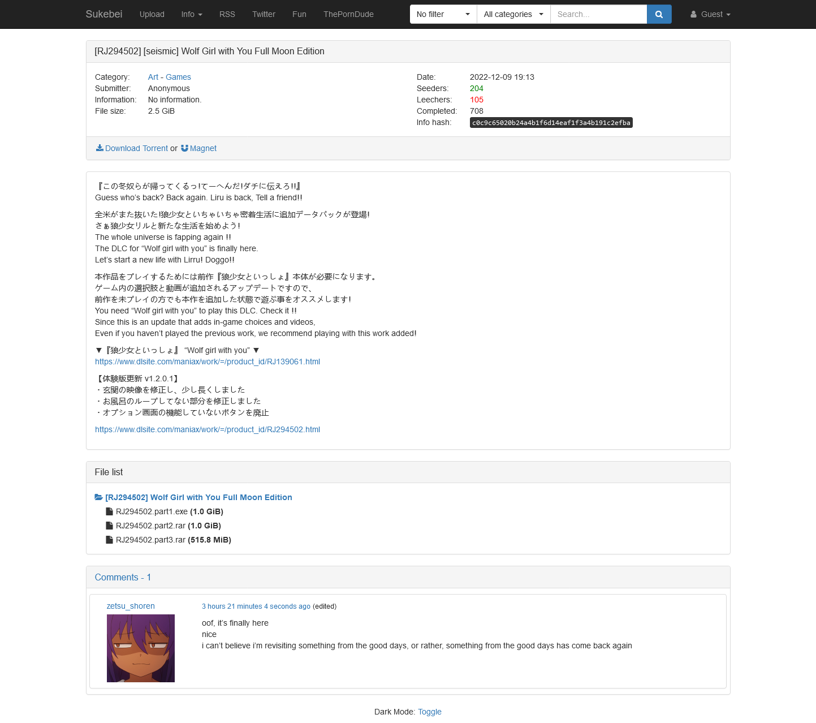Click the magnet icon for the magnet link
Viewport: 816px width, 723px height.
coord(184,148)
